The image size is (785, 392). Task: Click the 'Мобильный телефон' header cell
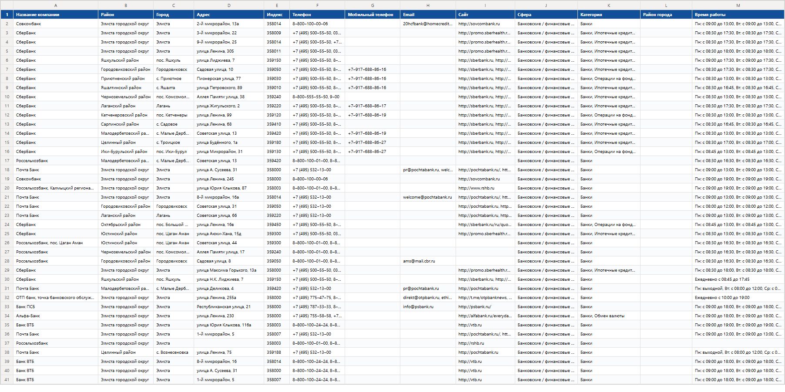[x=372, y=15]
